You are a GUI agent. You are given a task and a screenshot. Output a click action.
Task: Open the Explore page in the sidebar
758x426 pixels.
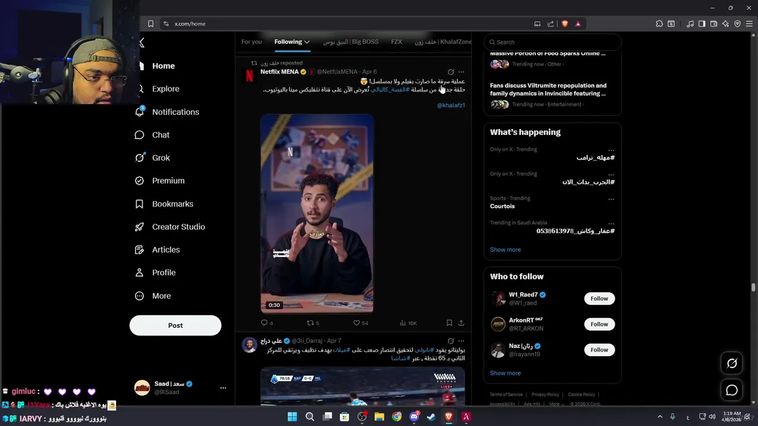[x=165, y=89]
